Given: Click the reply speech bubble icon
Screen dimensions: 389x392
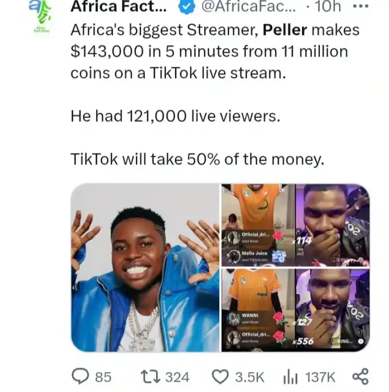Looking at the screenshot, I should (79, 376).
